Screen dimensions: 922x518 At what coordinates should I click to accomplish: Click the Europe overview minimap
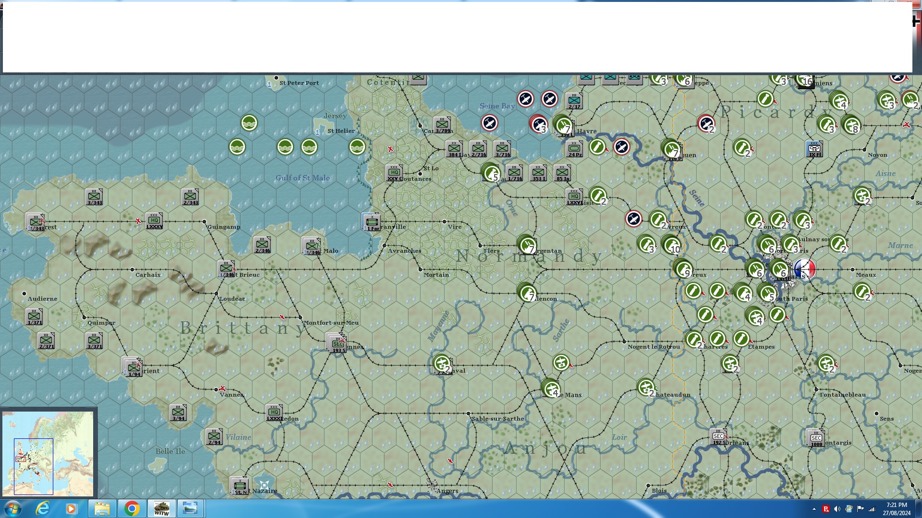[x=48, y=453]
